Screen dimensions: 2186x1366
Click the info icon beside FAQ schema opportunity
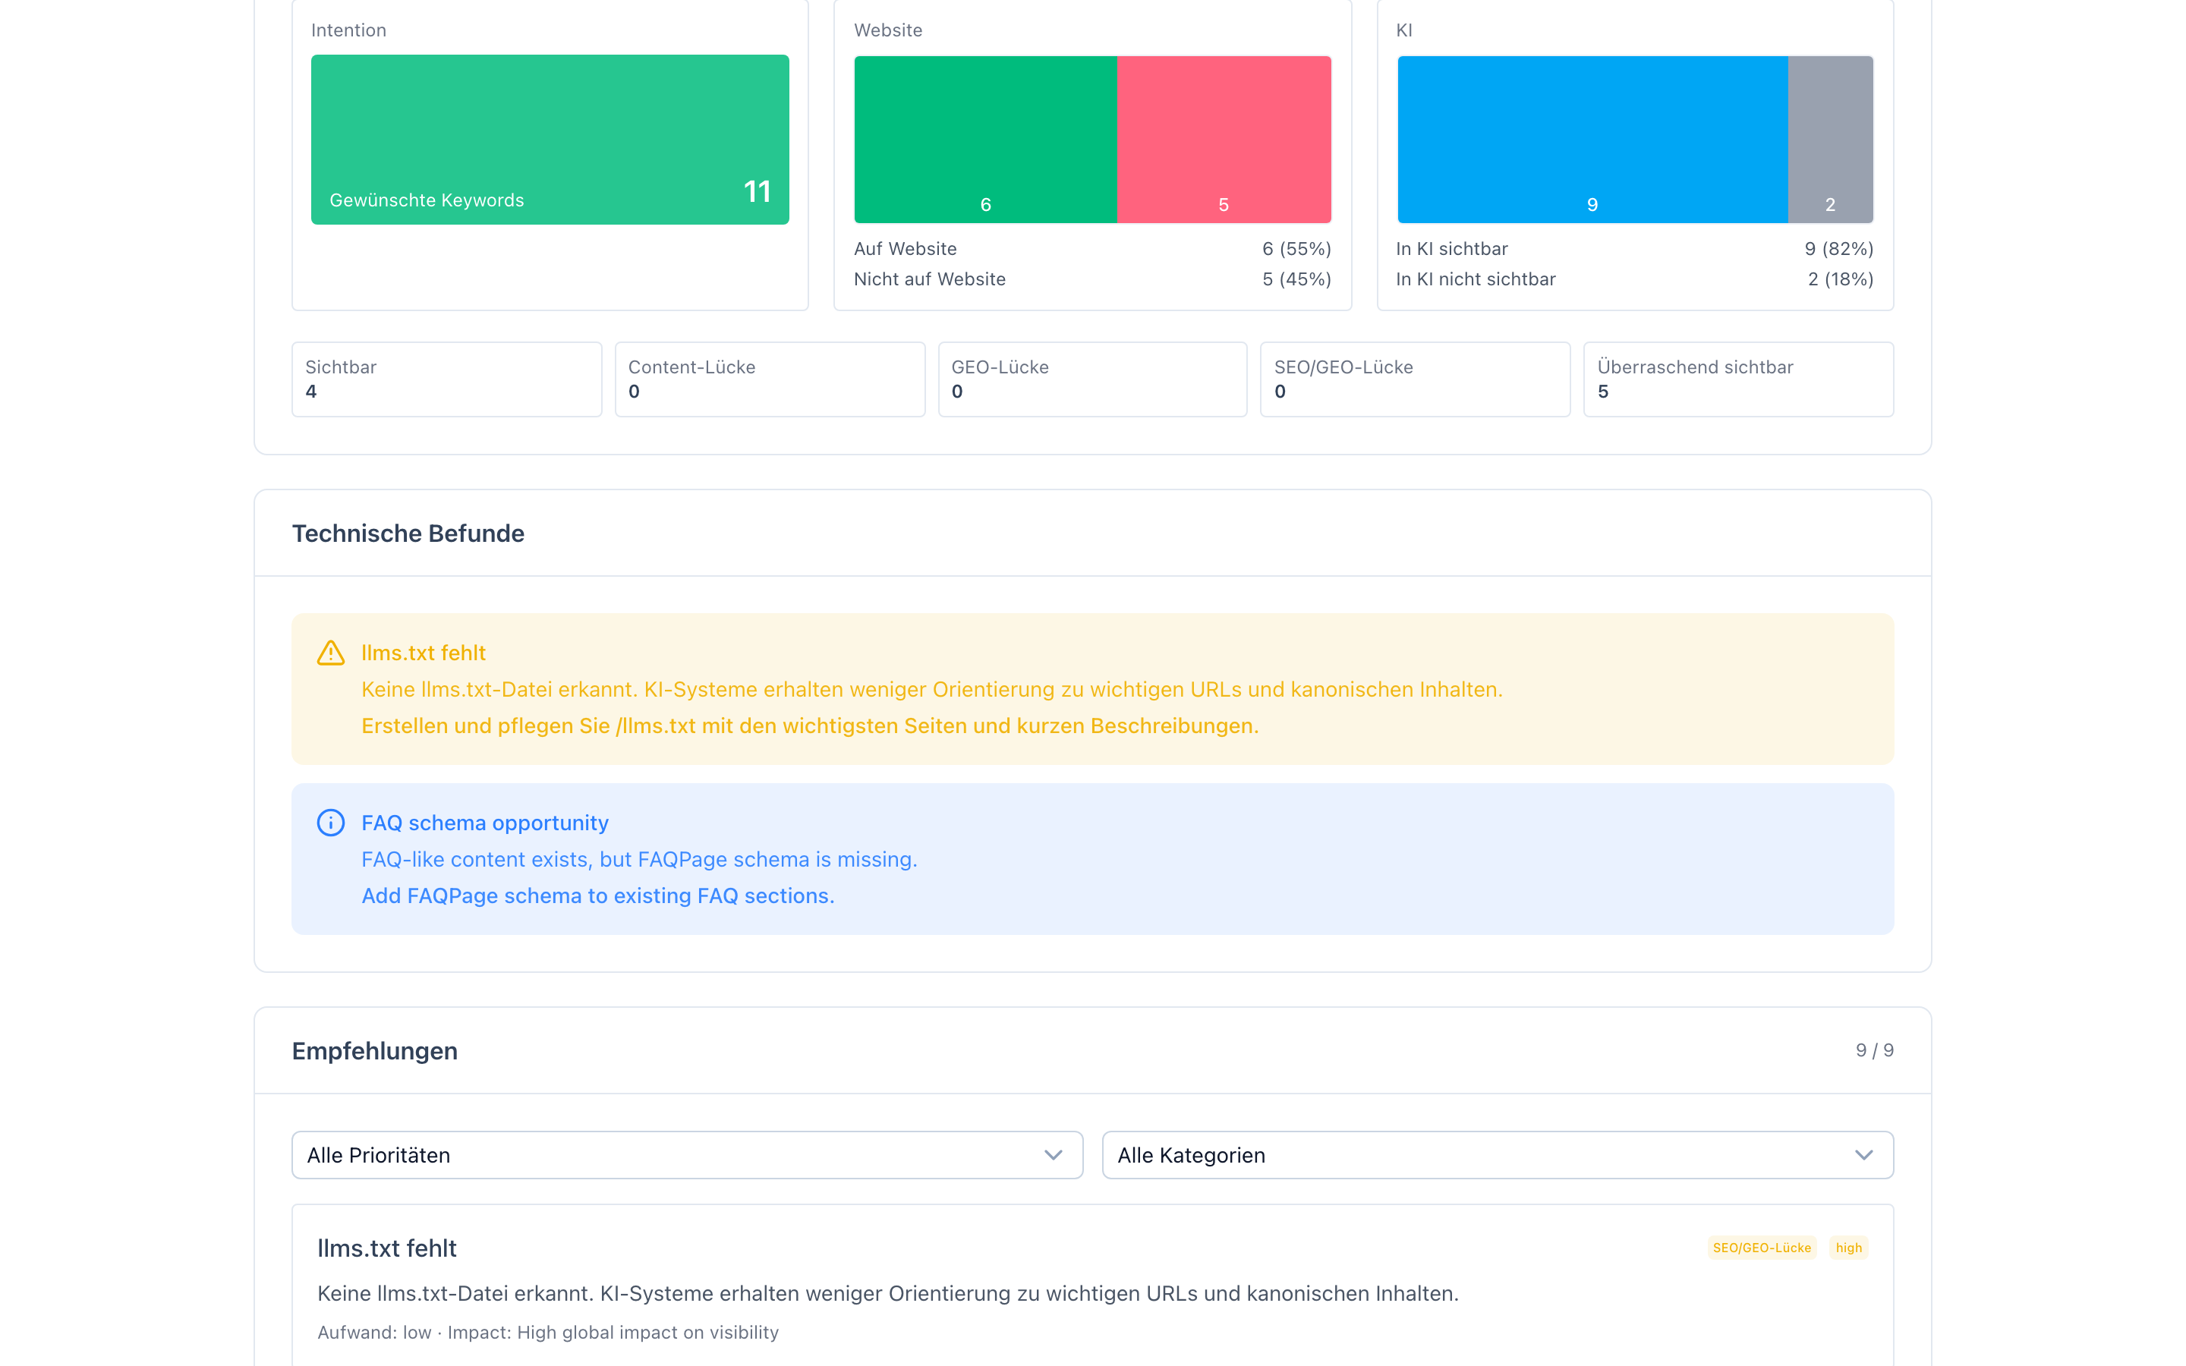click(x=331, y=822)
